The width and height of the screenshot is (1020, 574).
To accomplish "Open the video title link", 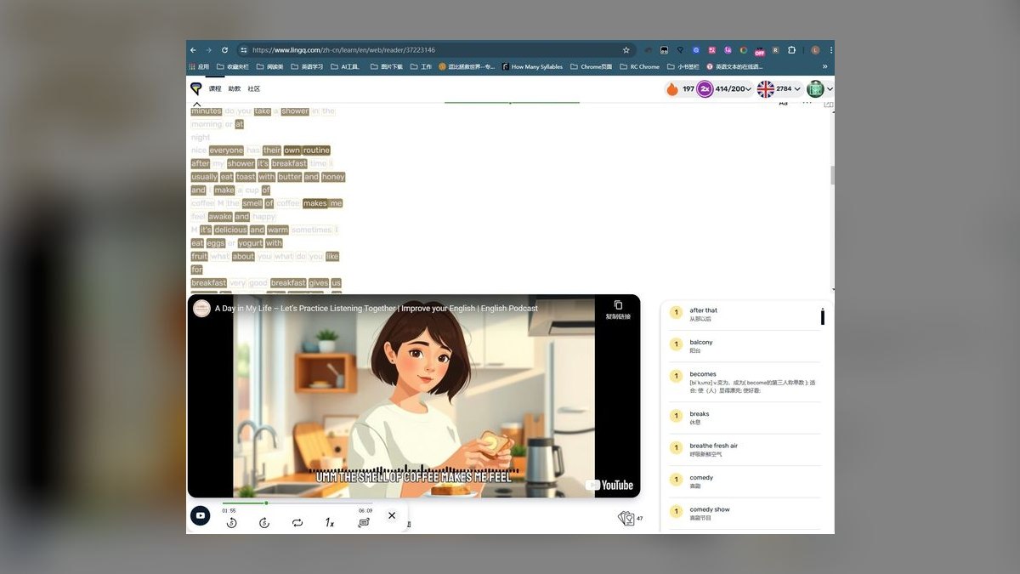I will [377, 309].
